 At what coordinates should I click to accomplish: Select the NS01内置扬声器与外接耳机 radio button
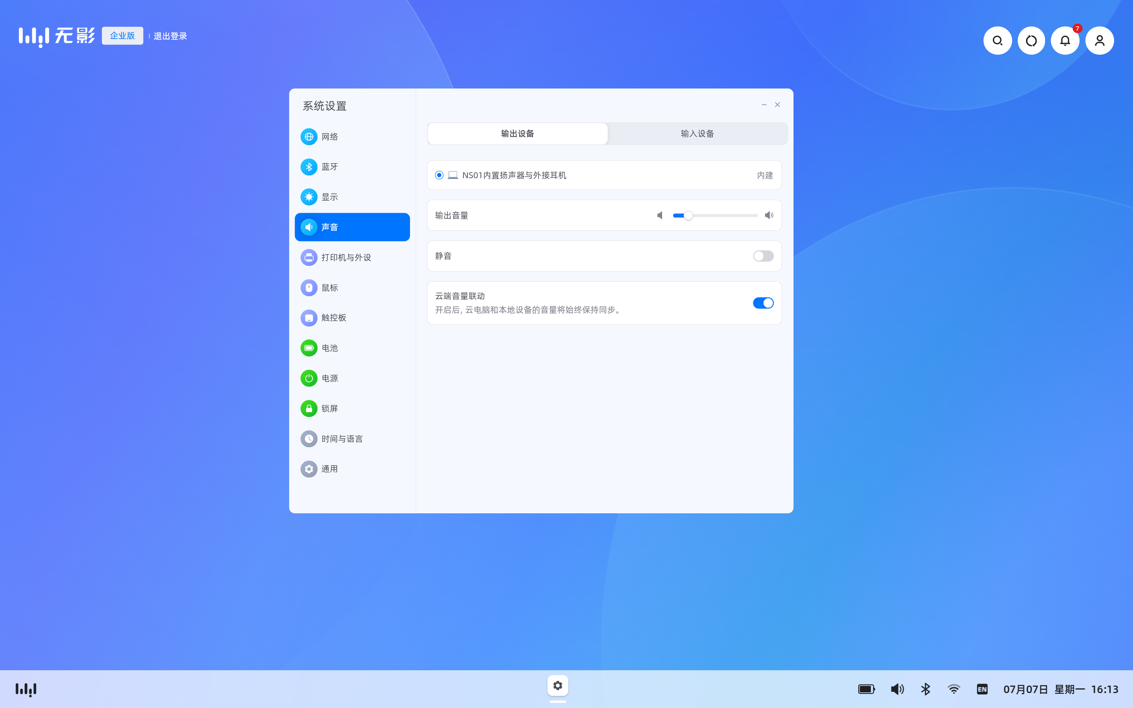(439, 175)
